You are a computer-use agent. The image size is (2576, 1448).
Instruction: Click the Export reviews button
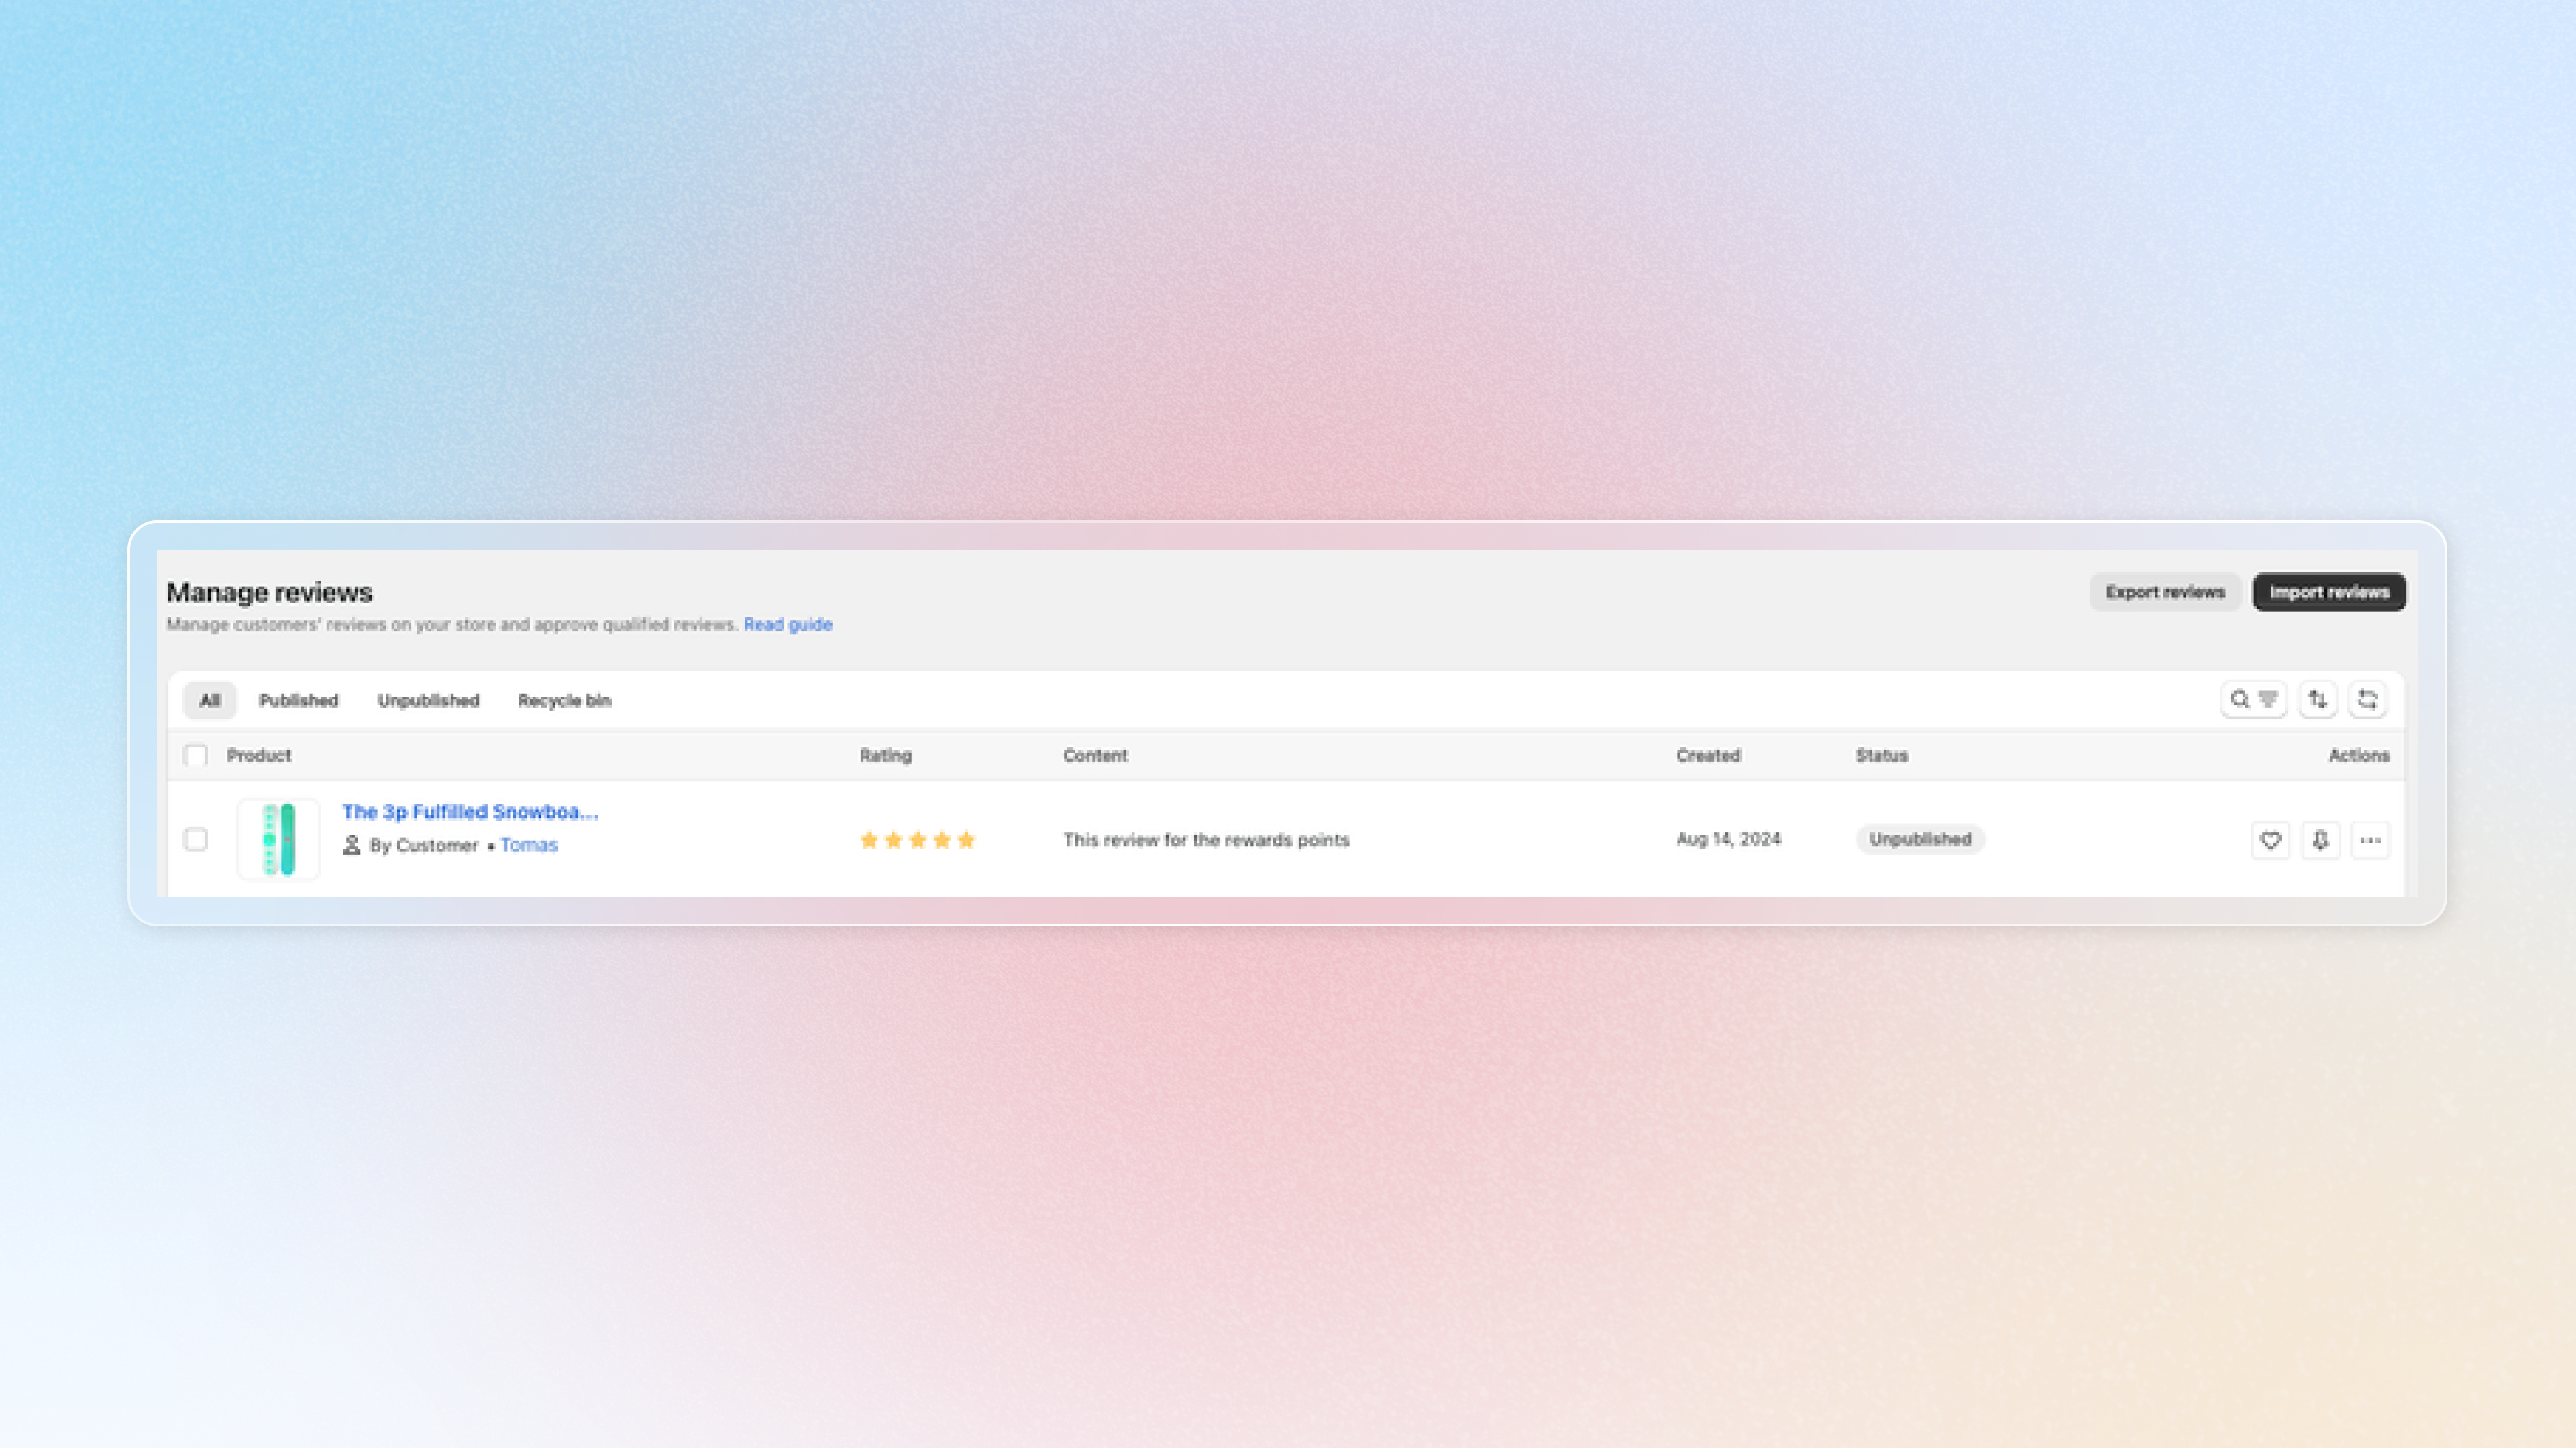point(2165,593)
